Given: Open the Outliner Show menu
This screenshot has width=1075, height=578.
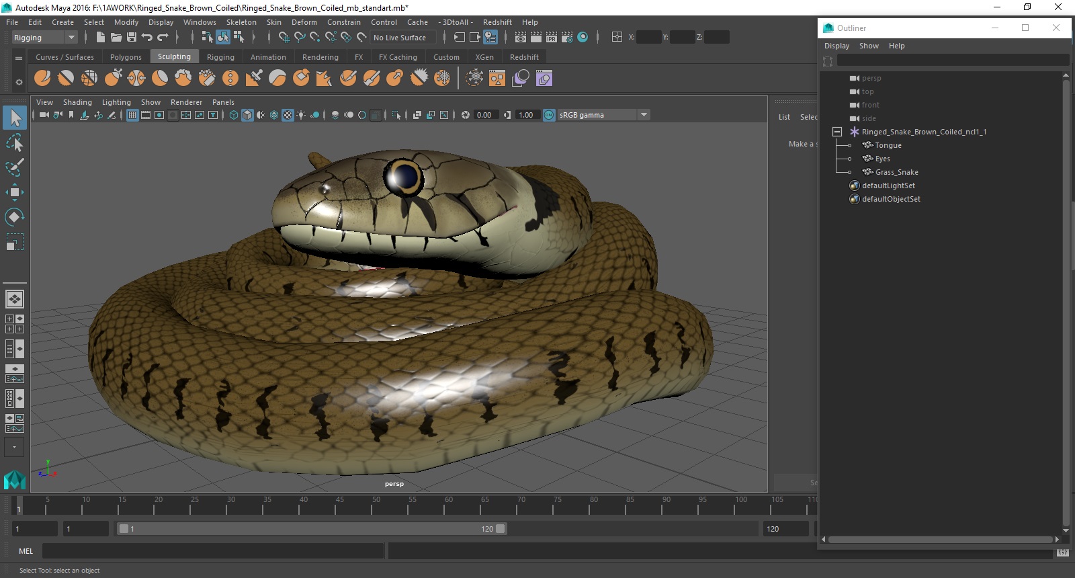Looking at the screenshot, I should coord(869,46).
